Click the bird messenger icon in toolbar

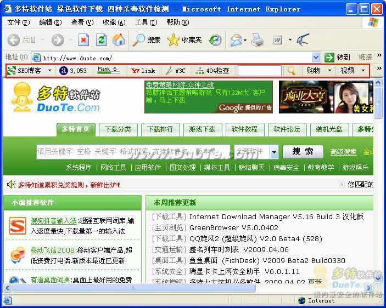coord(303,39)
